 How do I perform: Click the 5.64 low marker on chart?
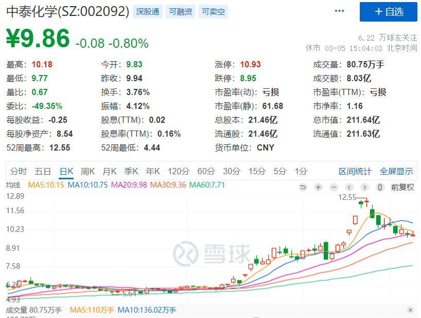point(129,294)
